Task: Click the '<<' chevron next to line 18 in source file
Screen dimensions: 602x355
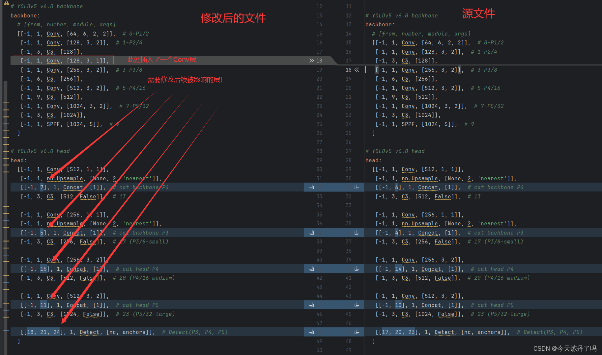Action: pos(357,69)
